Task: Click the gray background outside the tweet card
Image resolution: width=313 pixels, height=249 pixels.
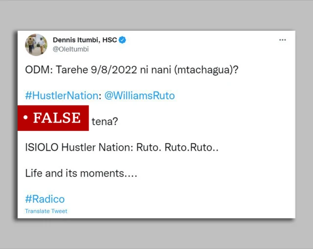Action: [156, 15]
